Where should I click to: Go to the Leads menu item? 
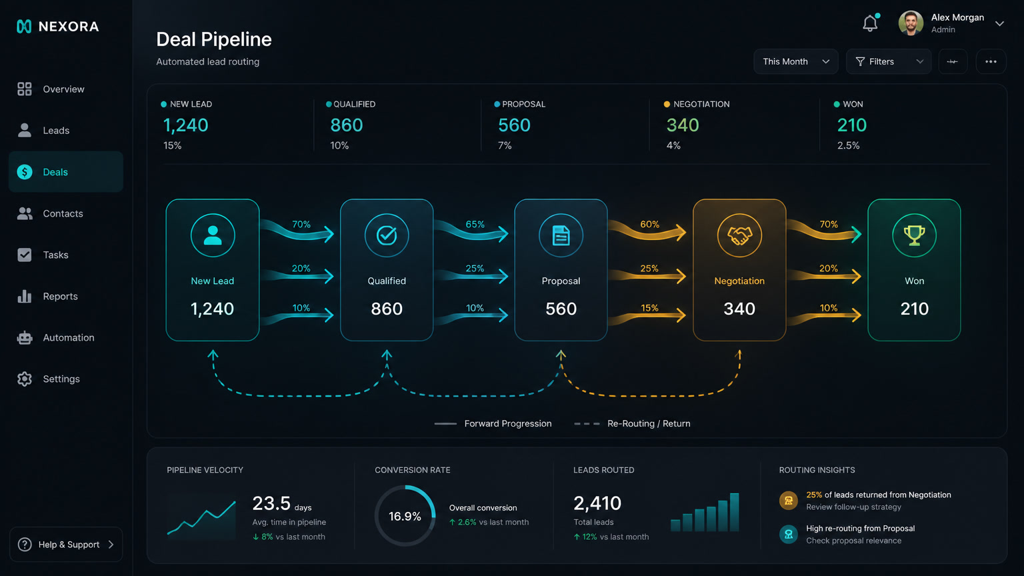66,131
